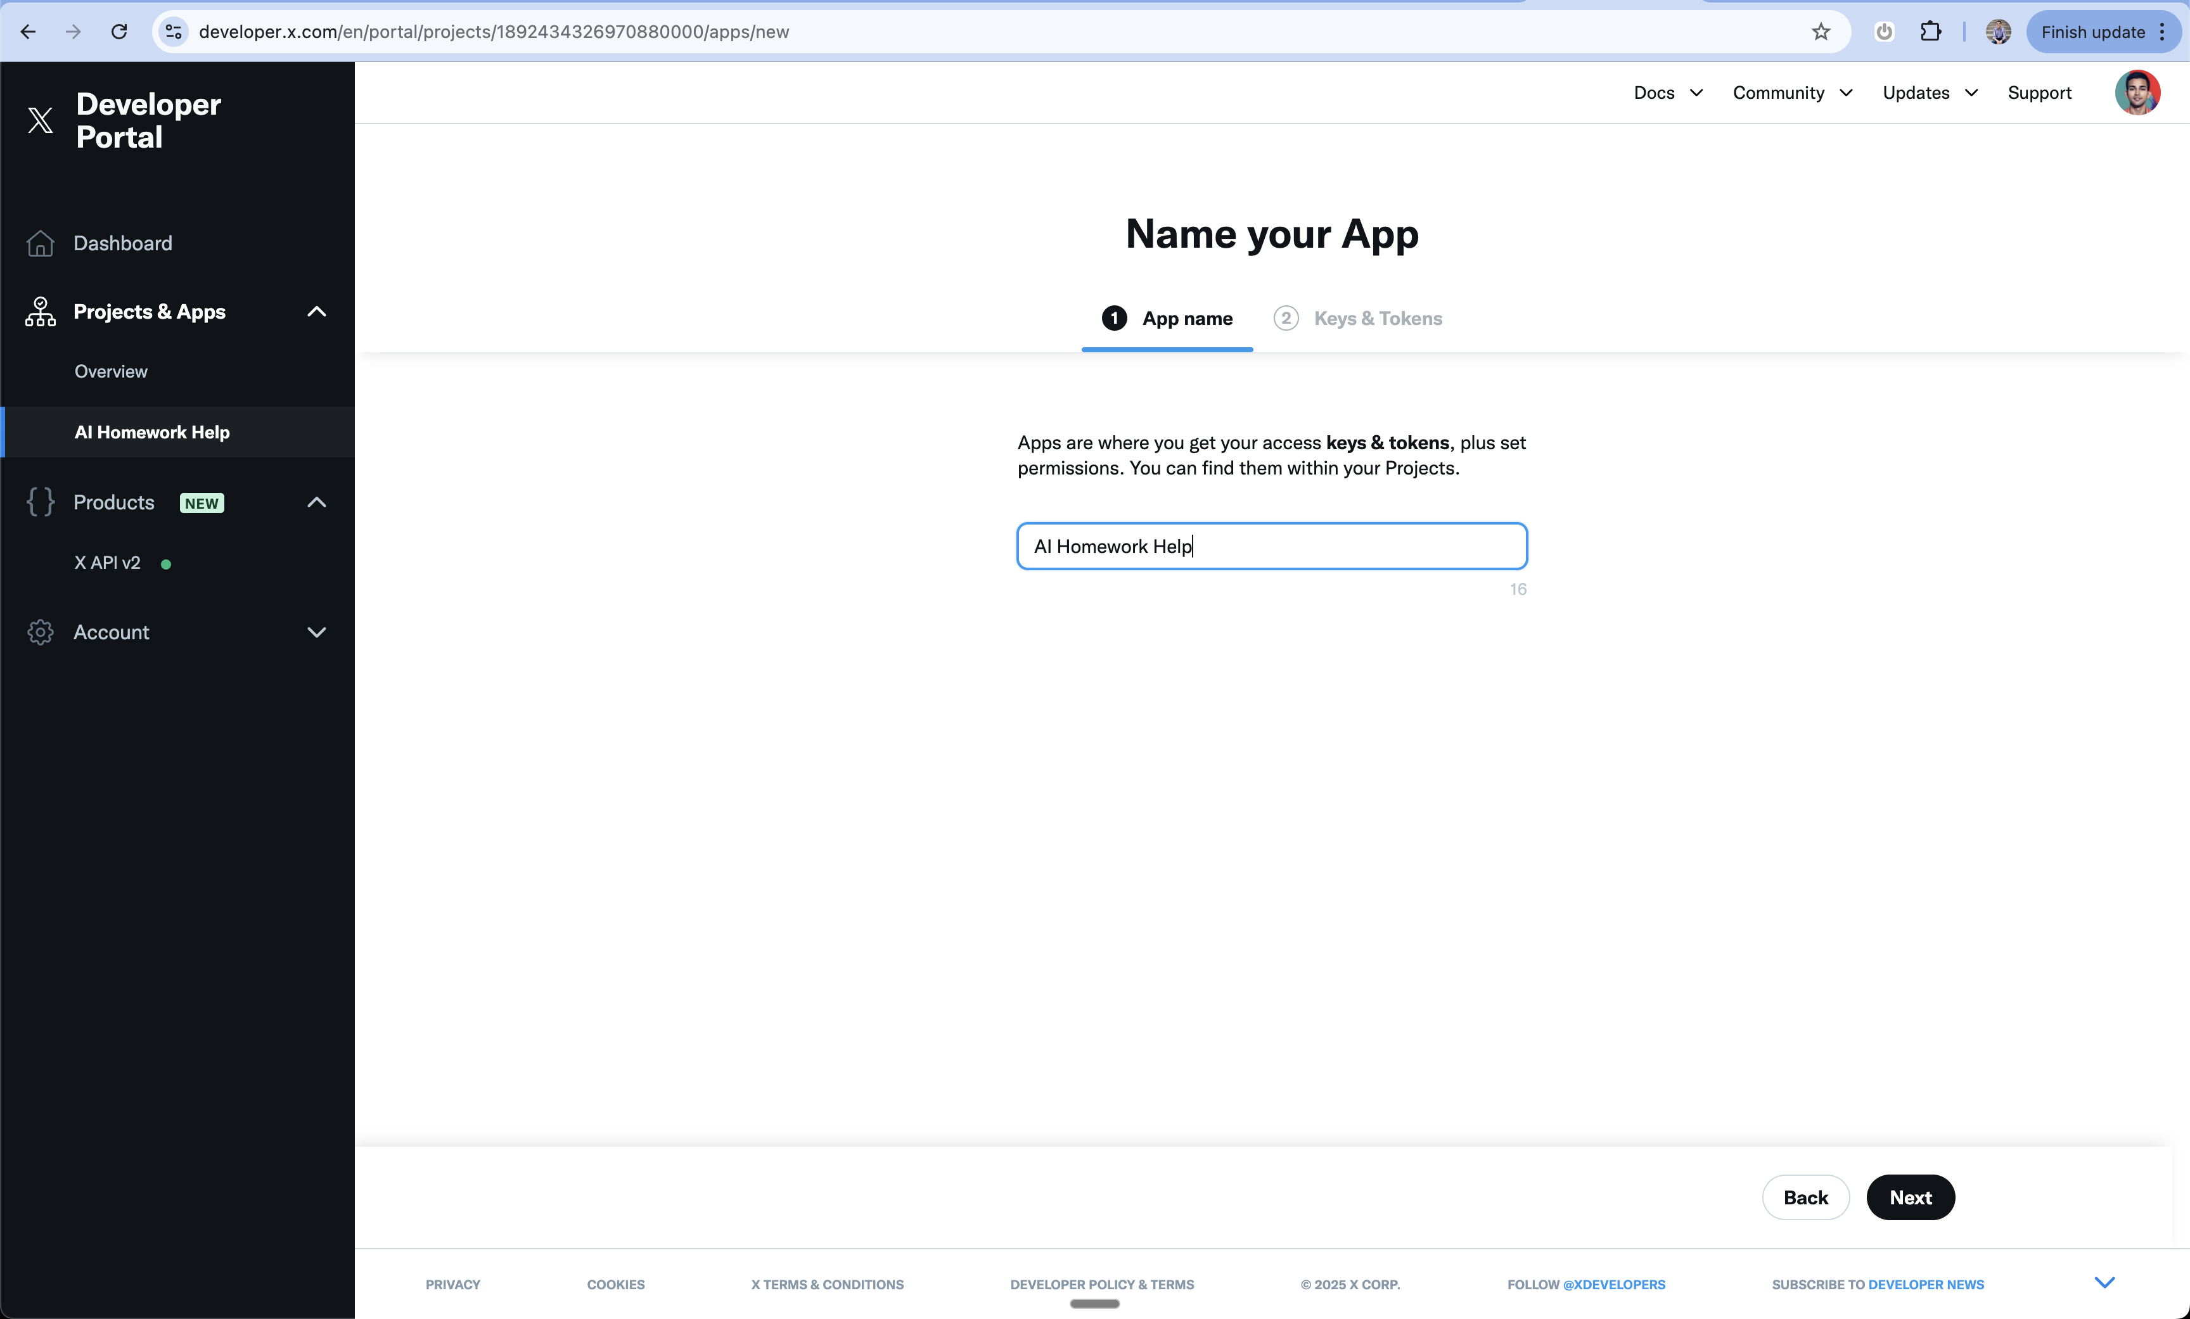Collapse the Products section chevron

coord(316,502)
